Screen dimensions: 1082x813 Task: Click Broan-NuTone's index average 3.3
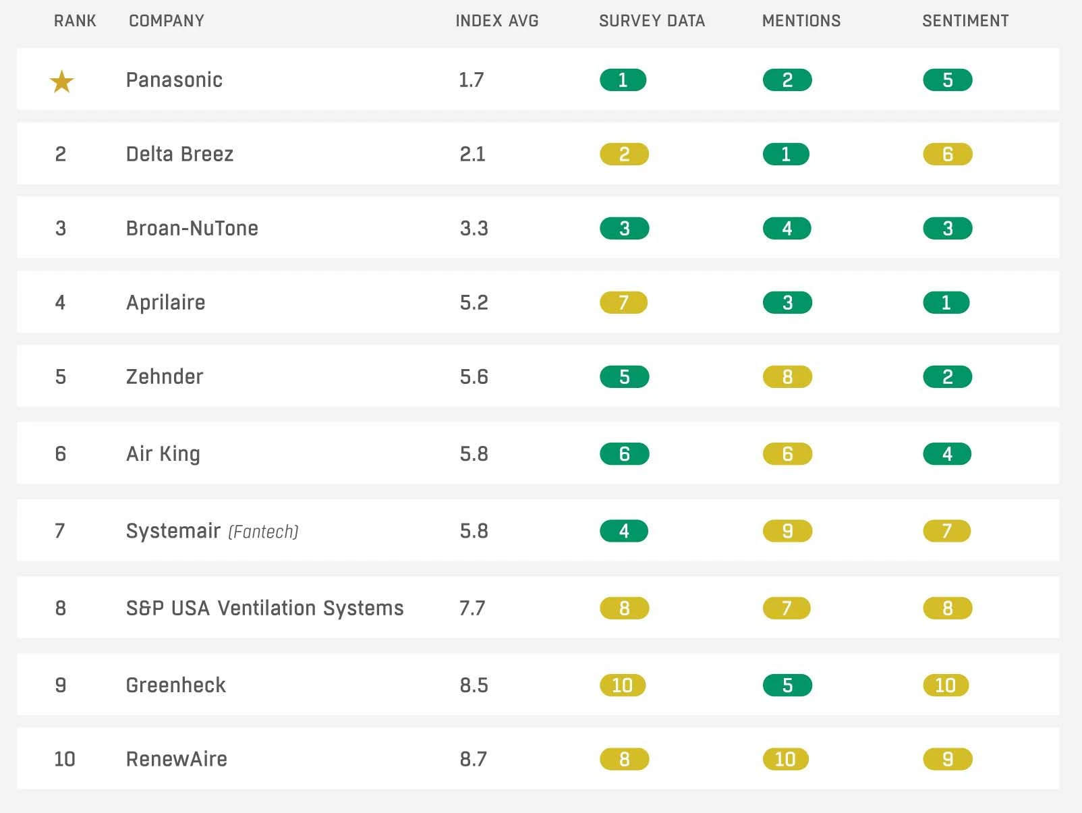(474, 228)
